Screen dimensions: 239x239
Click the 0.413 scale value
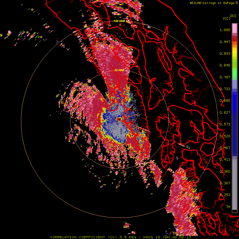pos(225,160)
